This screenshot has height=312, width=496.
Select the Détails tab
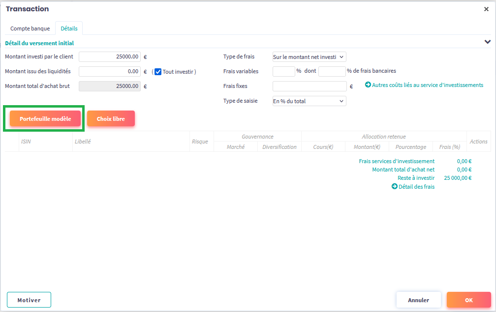click(69, 28)
